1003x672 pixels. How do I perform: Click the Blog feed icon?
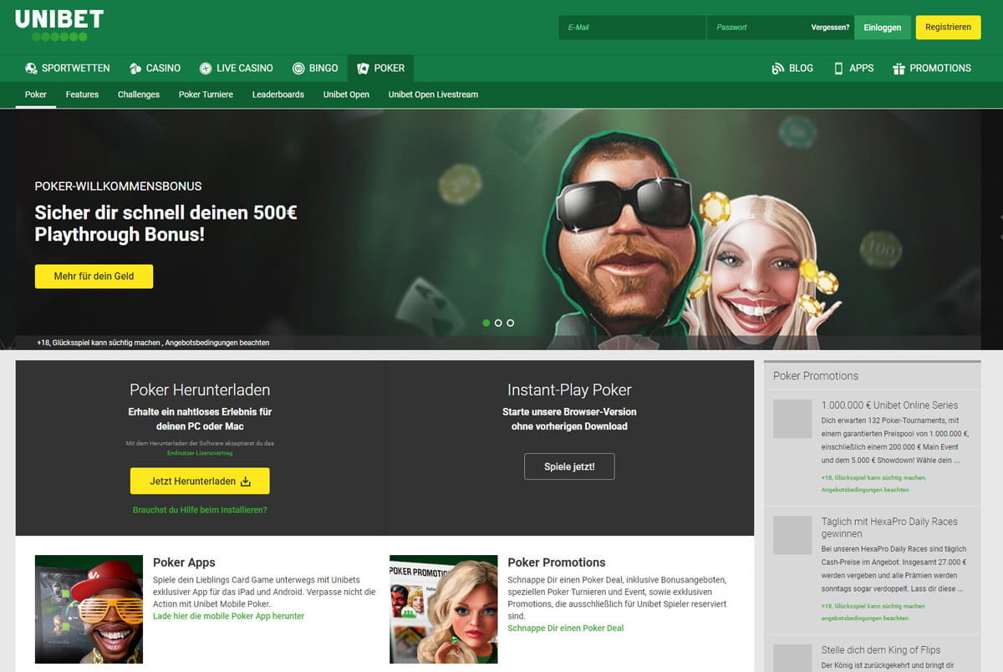click(778, 69)
